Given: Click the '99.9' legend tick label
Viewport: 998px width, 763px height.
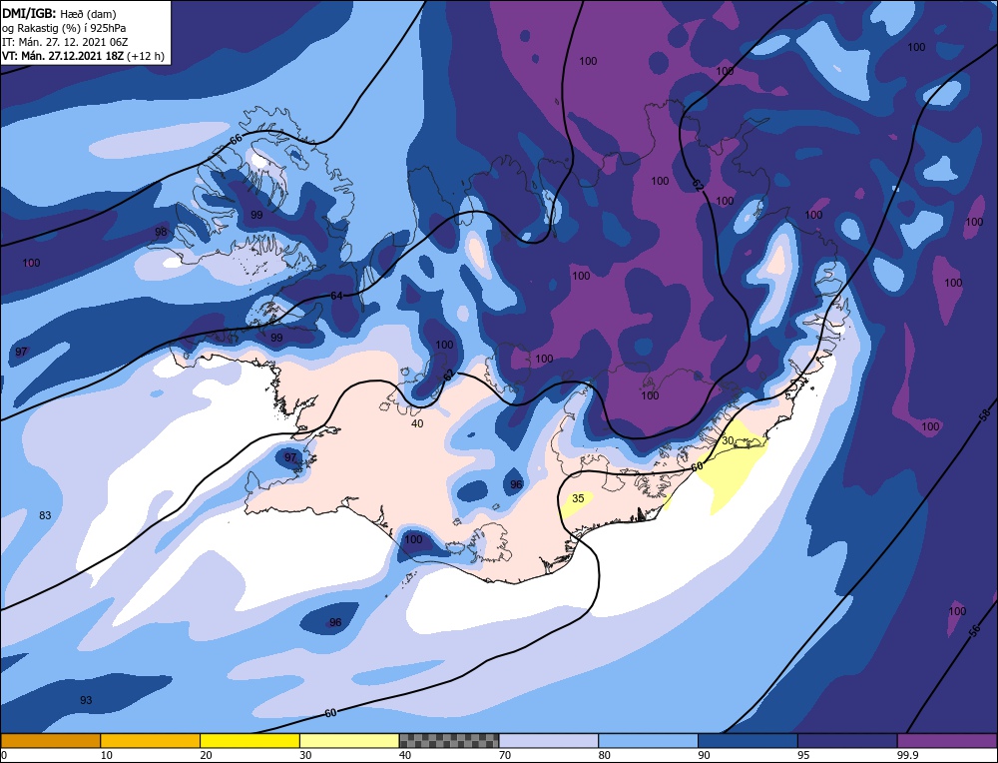Looking at the screenshot, I should (906, 755).
